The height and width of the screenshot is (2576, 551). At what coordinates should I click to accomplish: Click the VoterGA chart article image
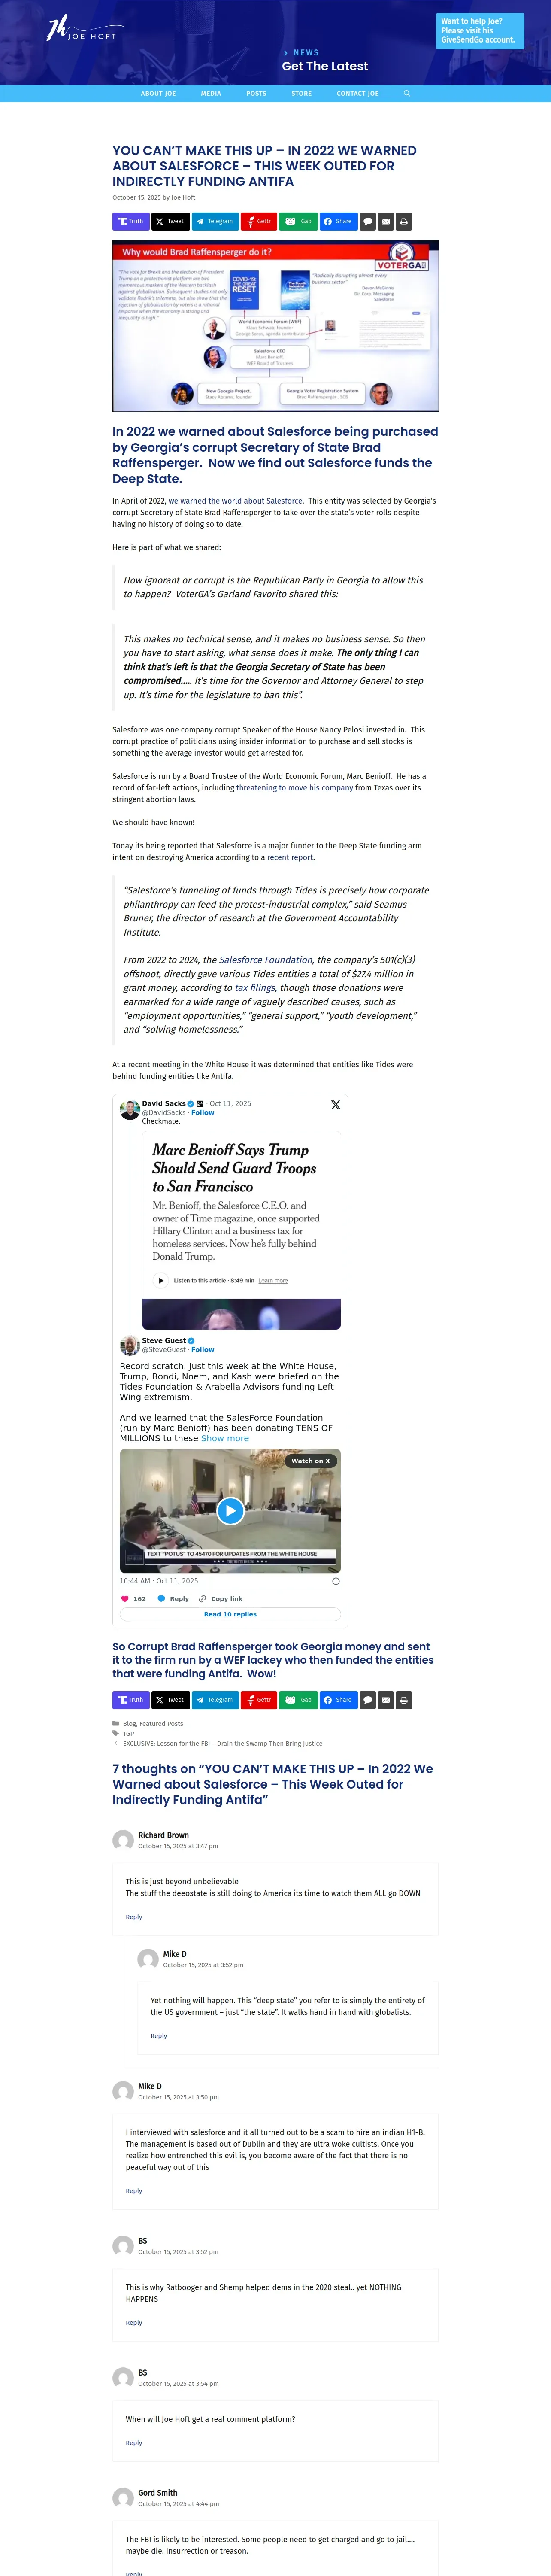[x=275, y=326]
